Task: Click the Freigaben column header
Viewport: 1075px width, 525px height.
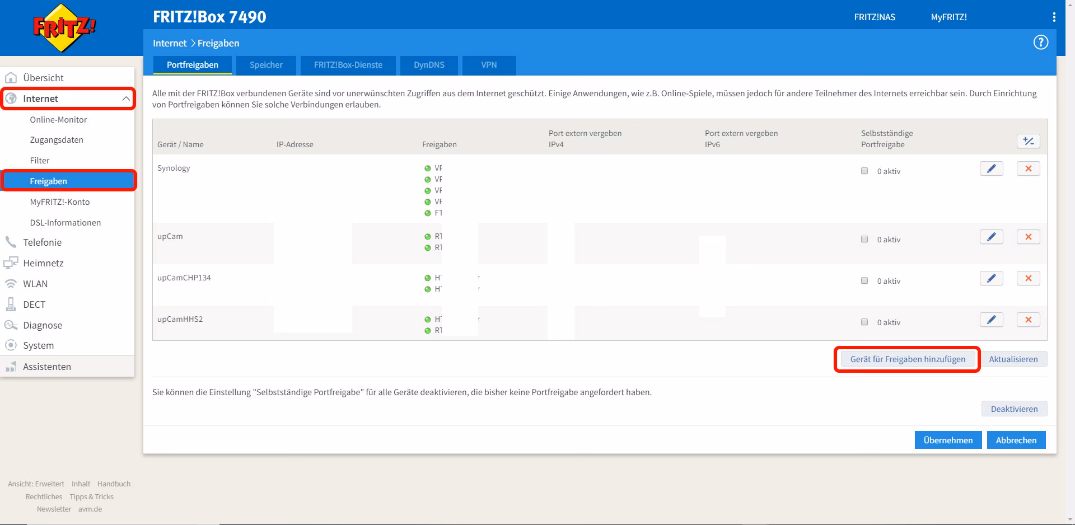Action: coord(440,144)
